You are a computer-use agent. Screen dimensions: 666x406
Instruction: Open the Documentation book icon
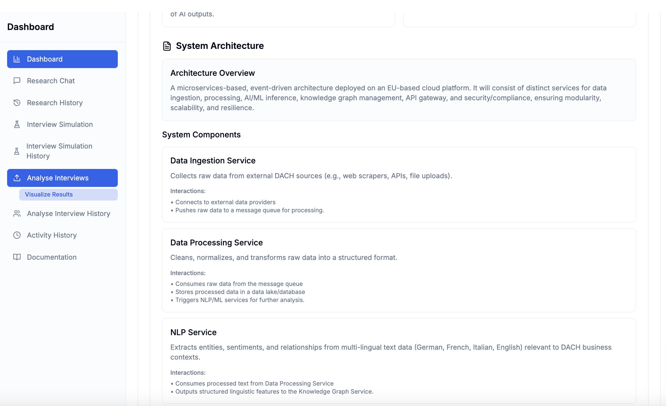[17, 257]
